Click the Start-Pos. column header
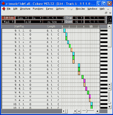The height and width of the screenshot is (115, 113). coord(19,26)
